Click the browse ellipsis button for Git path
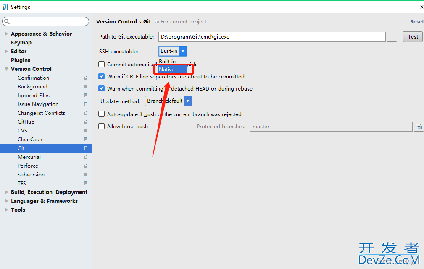Image resolution: width=424 pixels, height=269 pixels. [x=392, y=37]
